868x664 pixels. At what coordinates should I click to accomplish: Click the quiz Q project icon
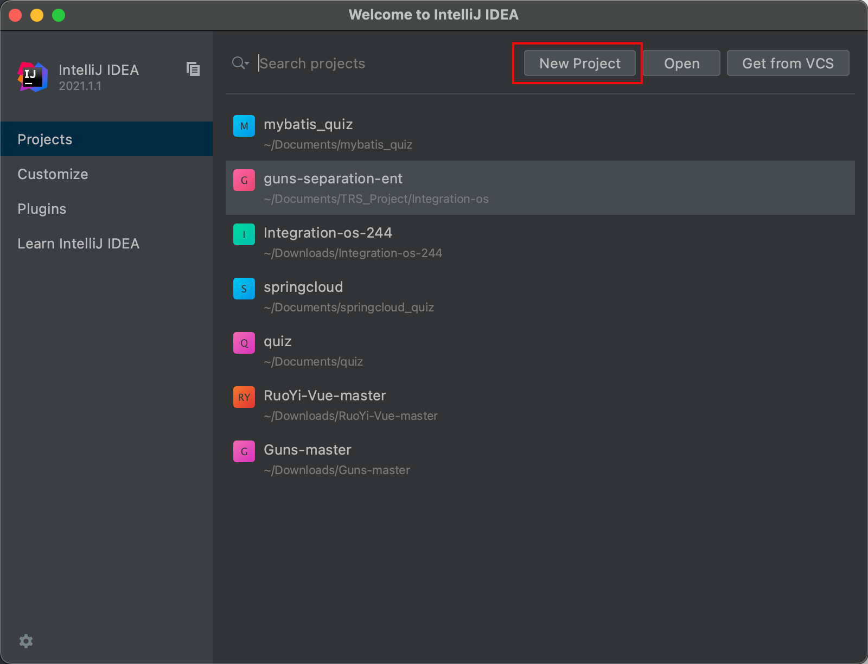[244, 343]
